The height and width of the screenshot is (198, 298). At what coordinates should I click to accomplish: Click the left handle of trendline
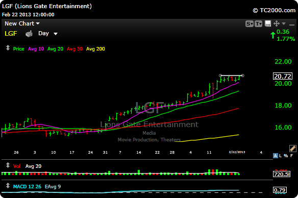pyautogui.click(x=220, y=76)
